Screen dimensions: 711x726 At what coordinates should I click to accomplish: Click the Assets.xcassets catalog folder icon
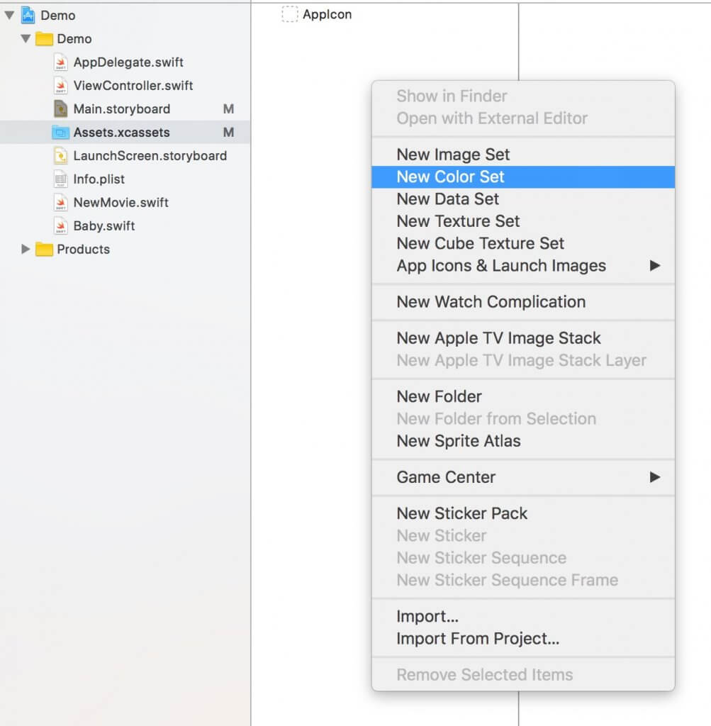click(x=61, y=133)
